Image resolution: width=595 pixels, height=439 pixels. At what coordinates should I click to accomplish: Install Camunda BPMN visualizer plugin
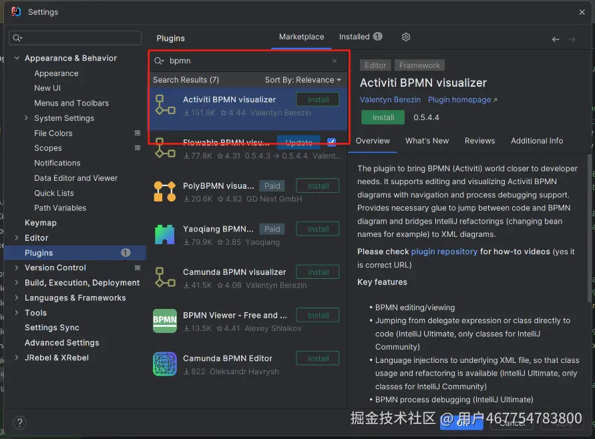[x=318, y=272]
